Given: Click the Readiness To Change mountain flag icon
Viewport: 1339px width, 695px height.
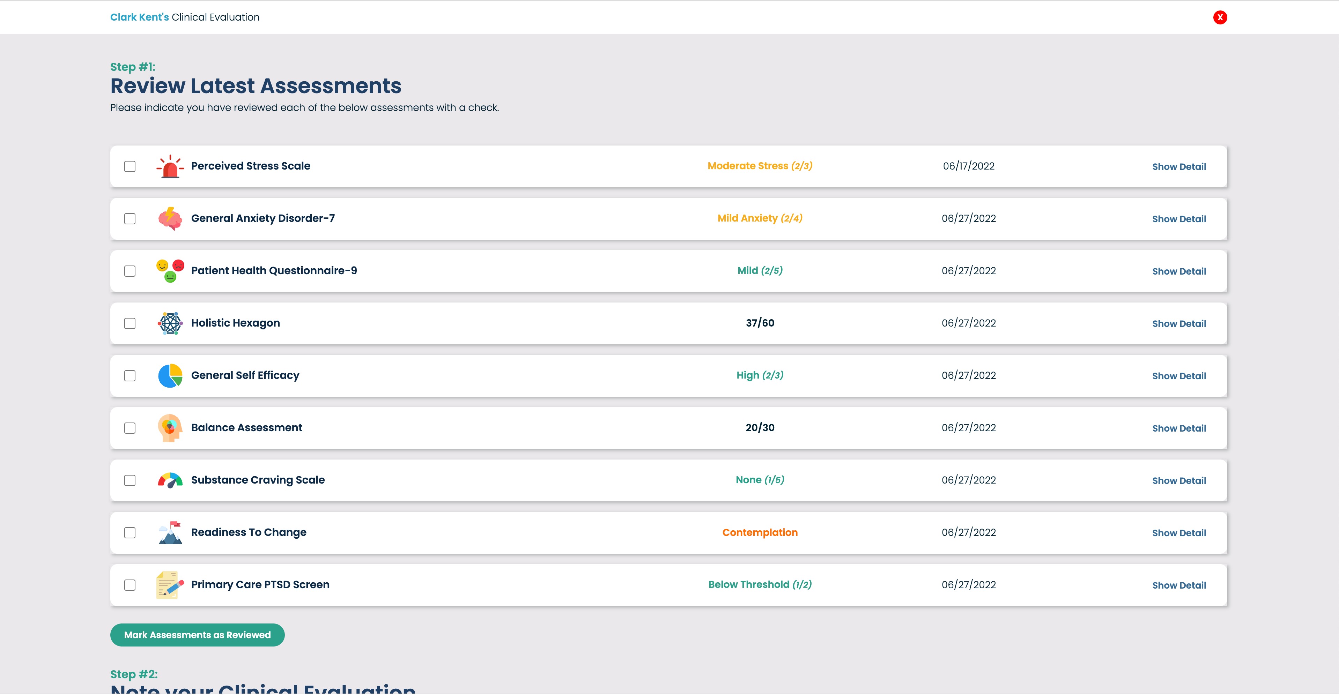Looking at the screenshot, I should pos(170,533).
